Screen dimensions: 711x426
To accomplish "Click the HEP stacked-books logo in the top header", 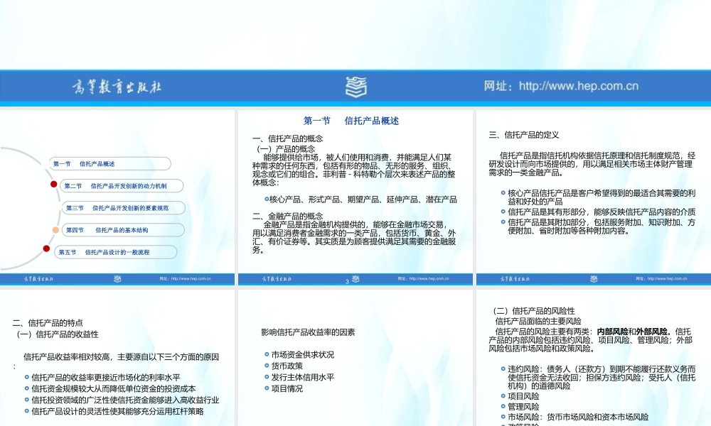I will 355,85.
